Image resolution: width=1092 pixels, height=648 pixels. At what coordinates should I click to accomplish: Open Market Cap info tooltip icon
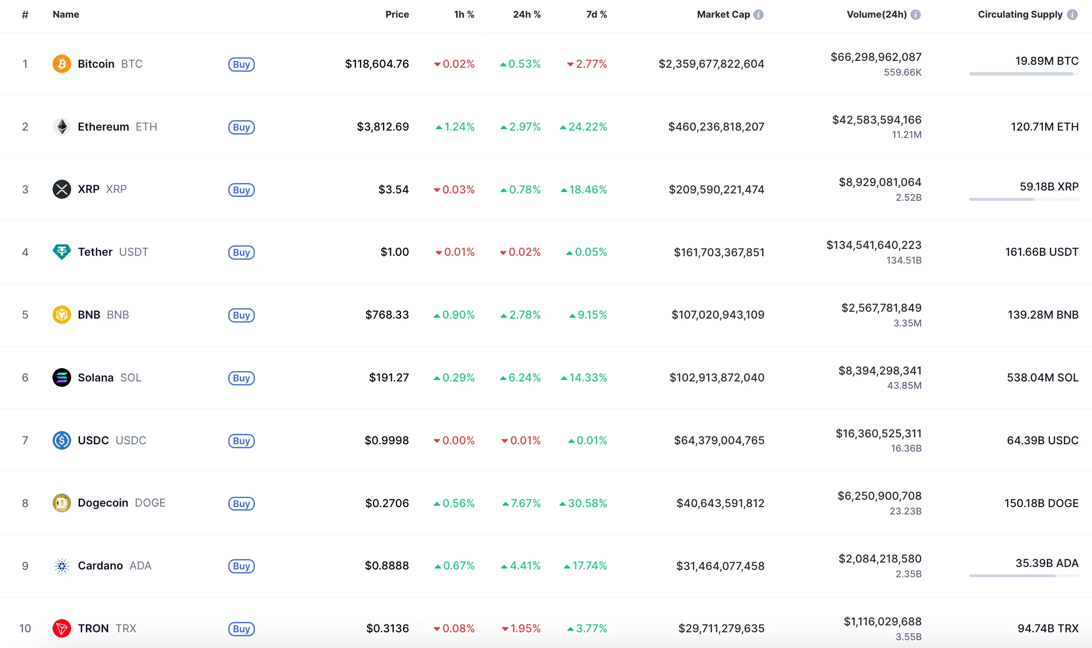click(x=759, y=15)
